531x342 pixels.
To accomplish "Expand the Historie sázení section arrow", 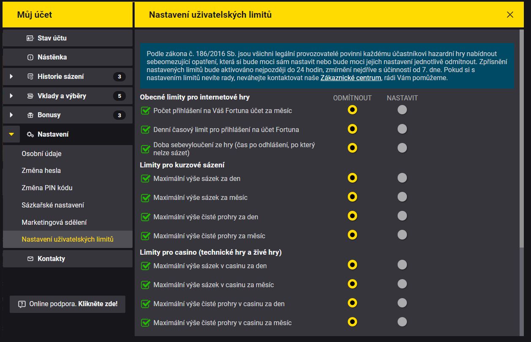I will click(x=11, y=77).
